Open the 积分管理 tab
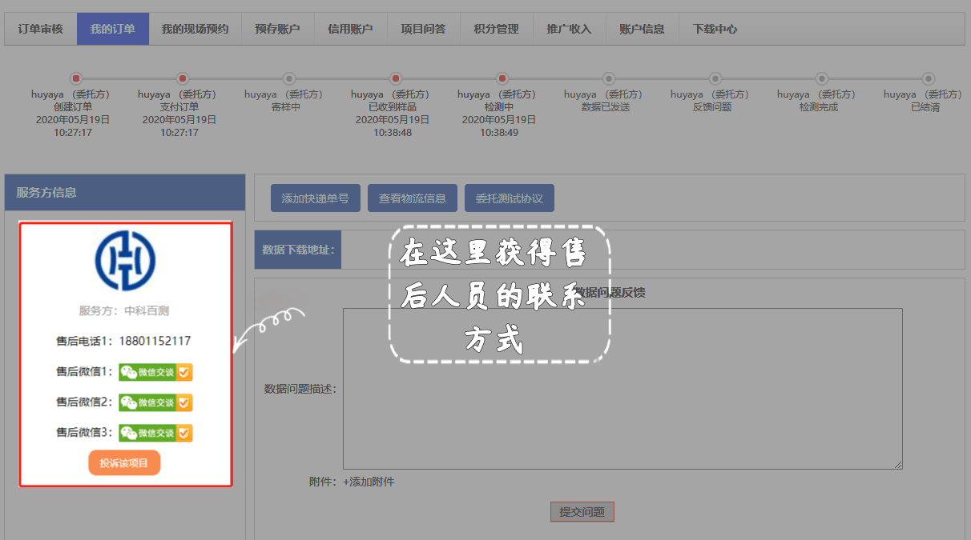This screenshot has width=971, height=540. point(496,29)
